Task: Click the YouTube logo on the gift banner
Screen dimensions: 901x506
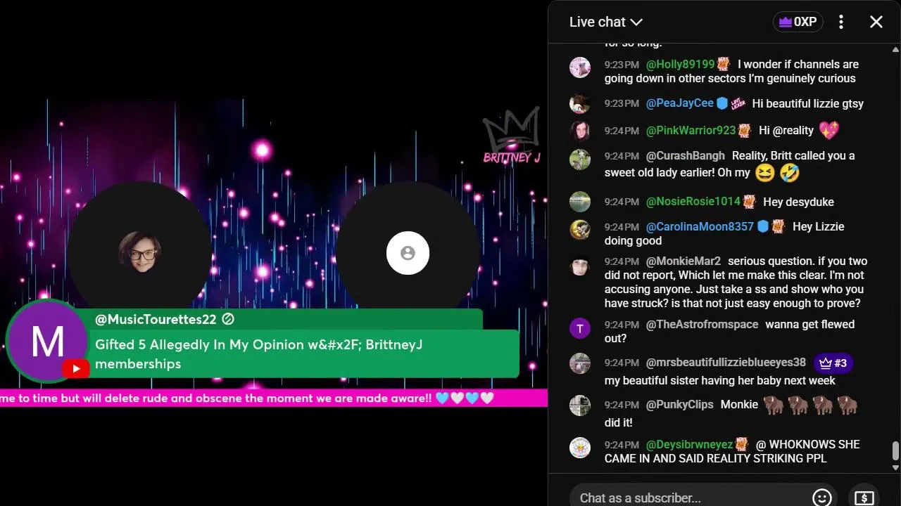Action: tap(75, 368)
